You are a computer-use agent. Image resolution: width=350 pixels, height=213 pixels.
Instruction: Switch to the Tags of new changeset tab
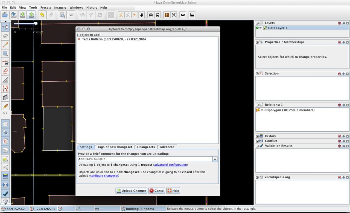115,147
